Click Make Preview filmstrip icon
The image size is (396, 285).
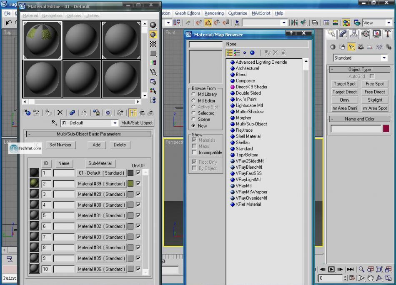pos(153,72)
